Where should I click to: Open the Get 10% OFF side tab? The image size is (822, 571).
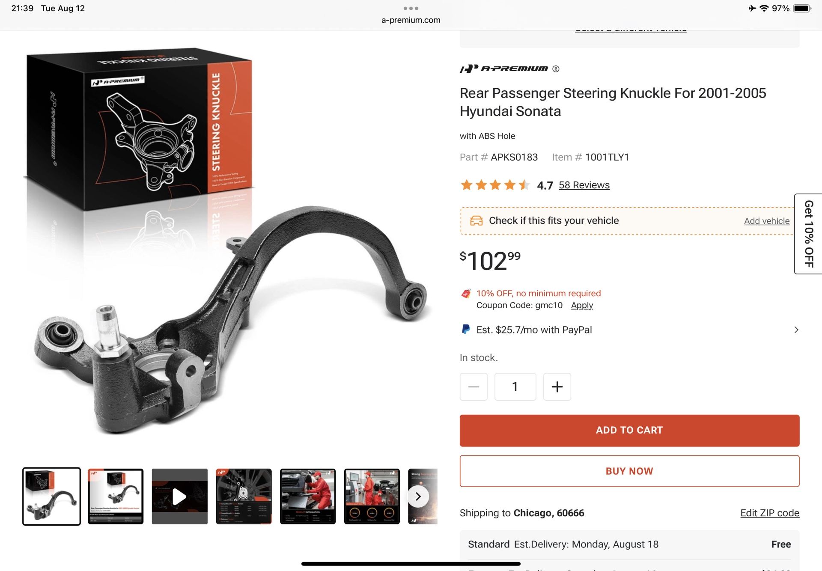pyautogui.click(x=808, y=234)
